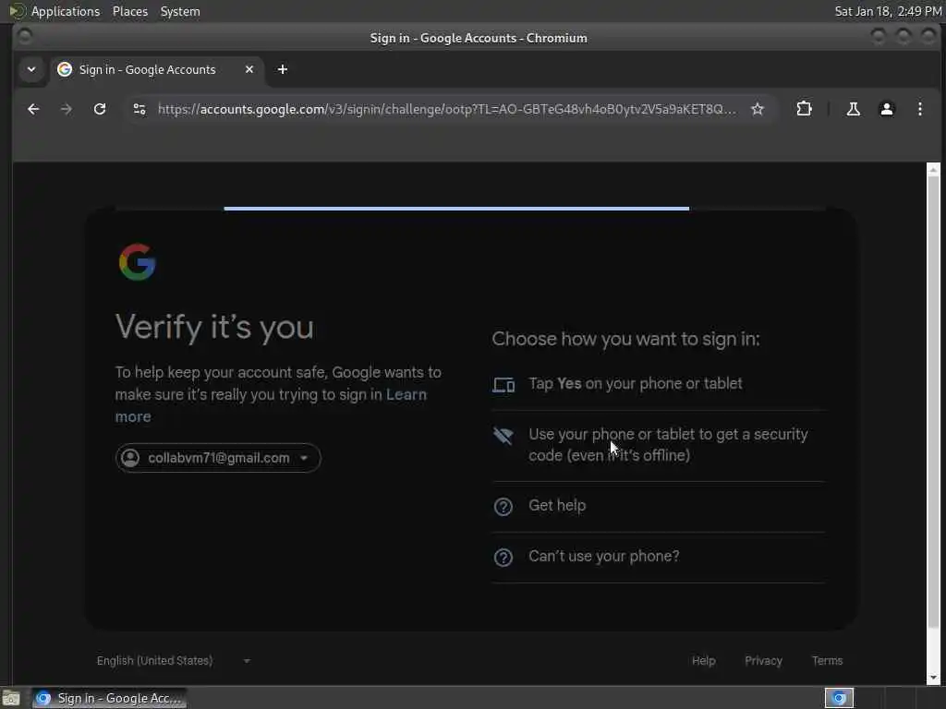The height and width of the screenshot is (709, 946).
Task: Click the Can't use your phone question icon
Action: [503, 557]
